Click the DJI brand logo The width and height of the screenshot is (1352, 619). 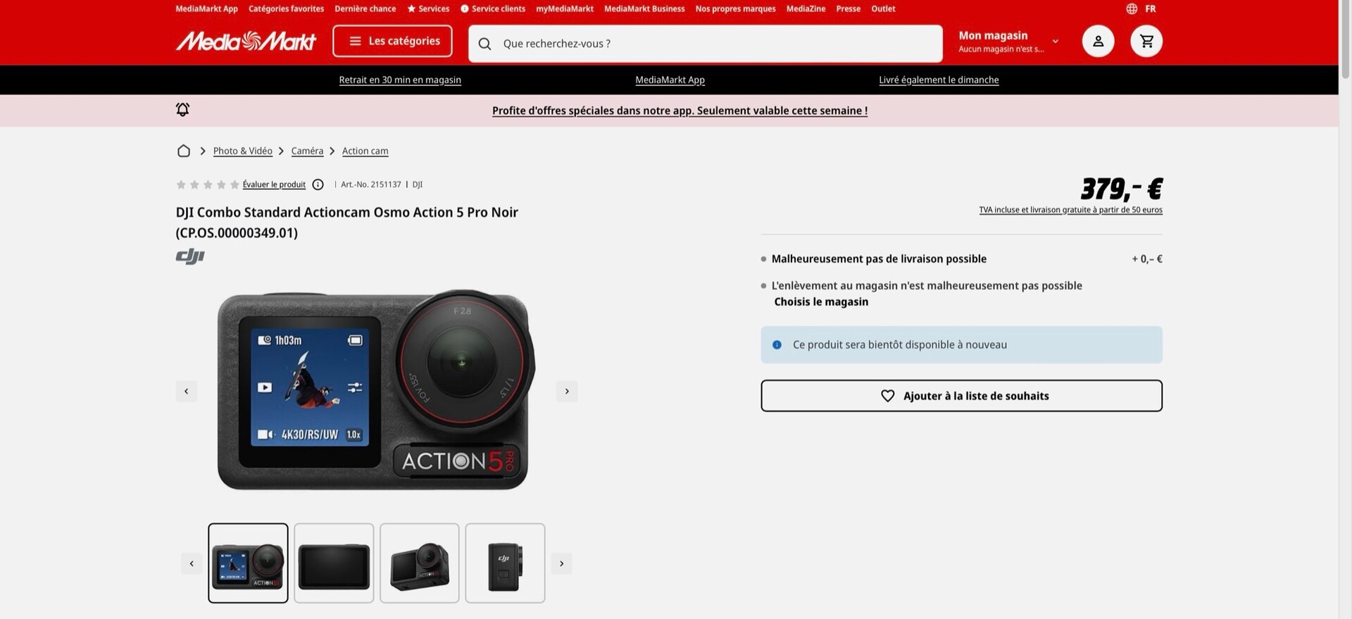coord(190,256)
